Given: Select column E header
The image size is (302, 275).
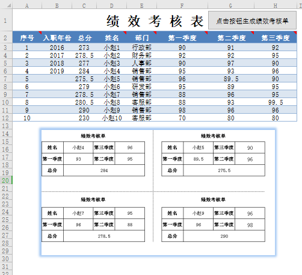Looking at the screenshot, I should click(142, 6).
